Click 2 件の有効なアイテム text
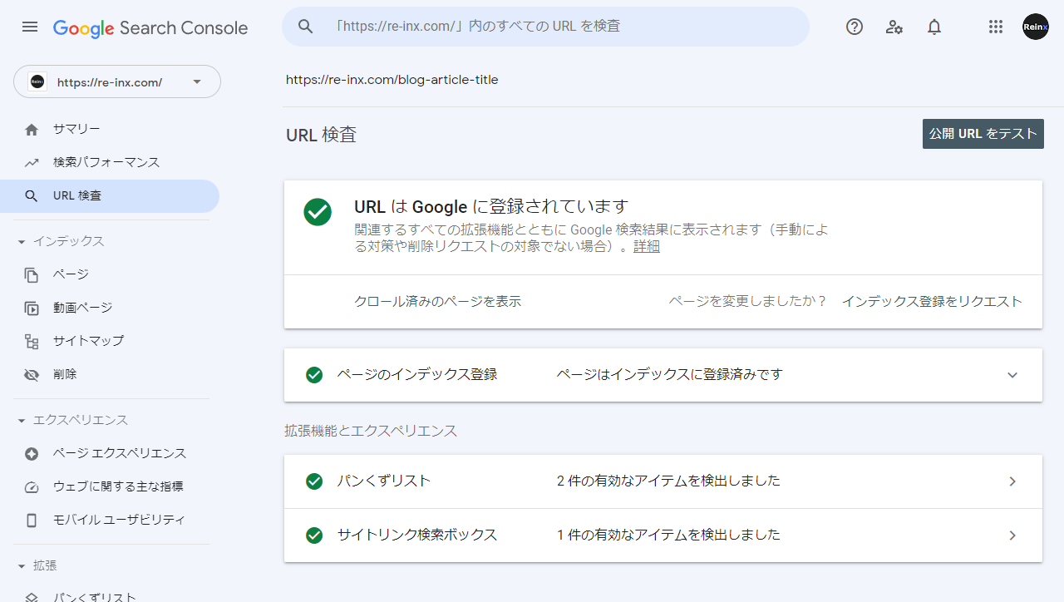Screen dimensions: 1064x602 click(x=669, y=481)
